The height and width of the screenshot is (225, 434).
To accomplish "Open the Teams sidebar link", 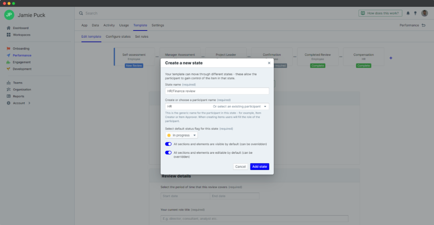I will (x=18, y=83).
